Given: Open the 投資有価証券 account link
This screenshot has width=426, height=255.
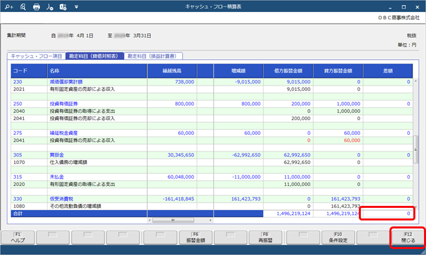Looking at the screenshot, I should coord(64,104).
